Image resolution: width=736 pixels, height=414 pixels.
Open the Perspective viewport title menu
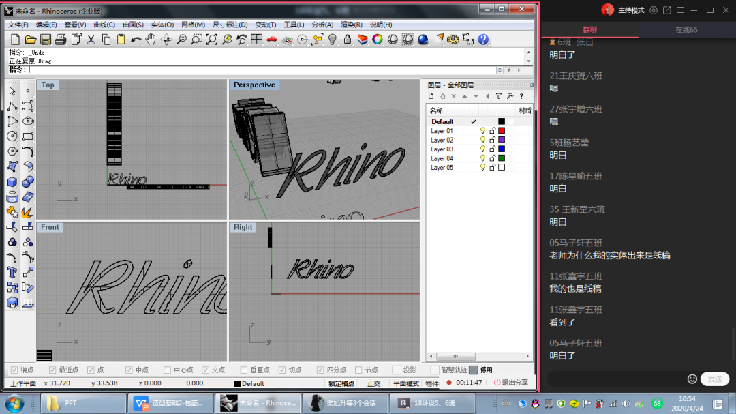[x=254, y=85]
